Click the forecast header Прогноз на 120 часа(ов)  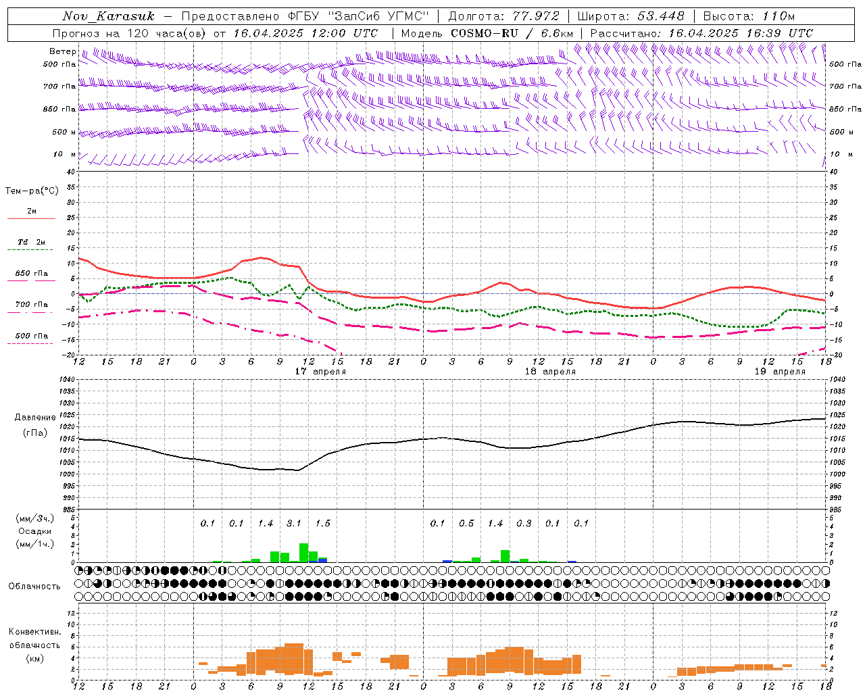point(130,33)
